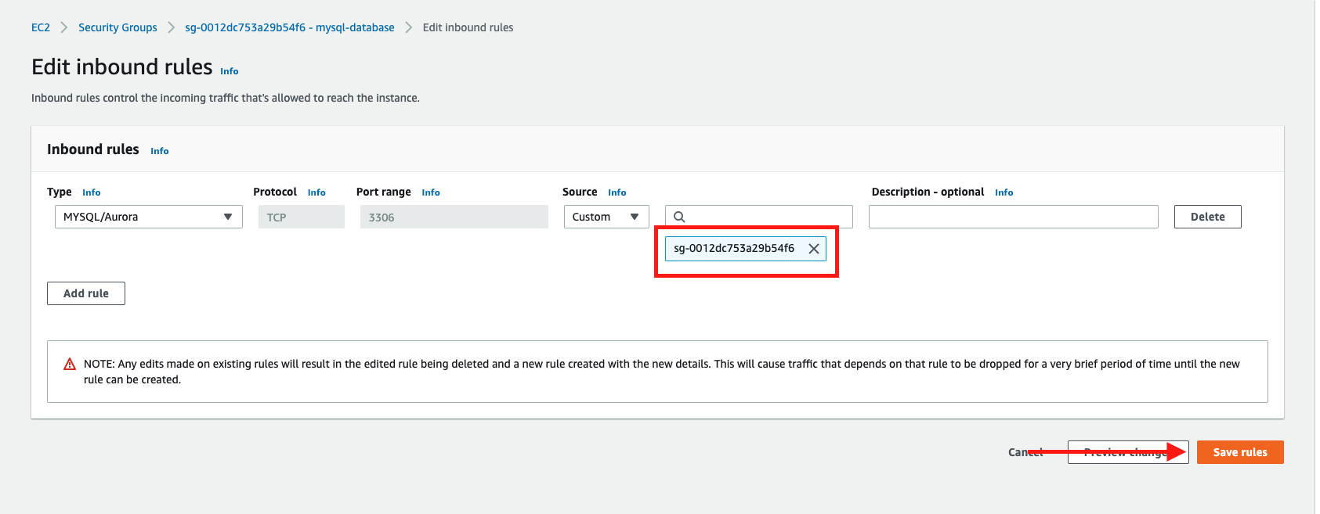The width and height of the screenshot is (1320, 514).
Task: Open Info link beside Inbound rules panel title
Action: pyautogui.click(x=160, y=151)
